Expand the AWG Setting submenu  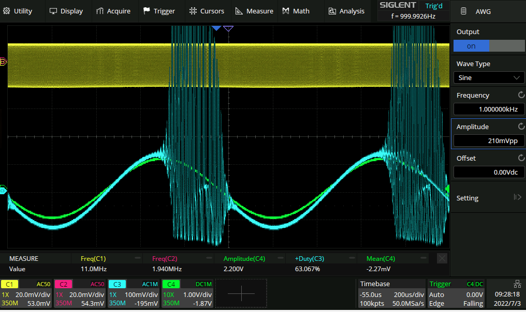(489, 198)
